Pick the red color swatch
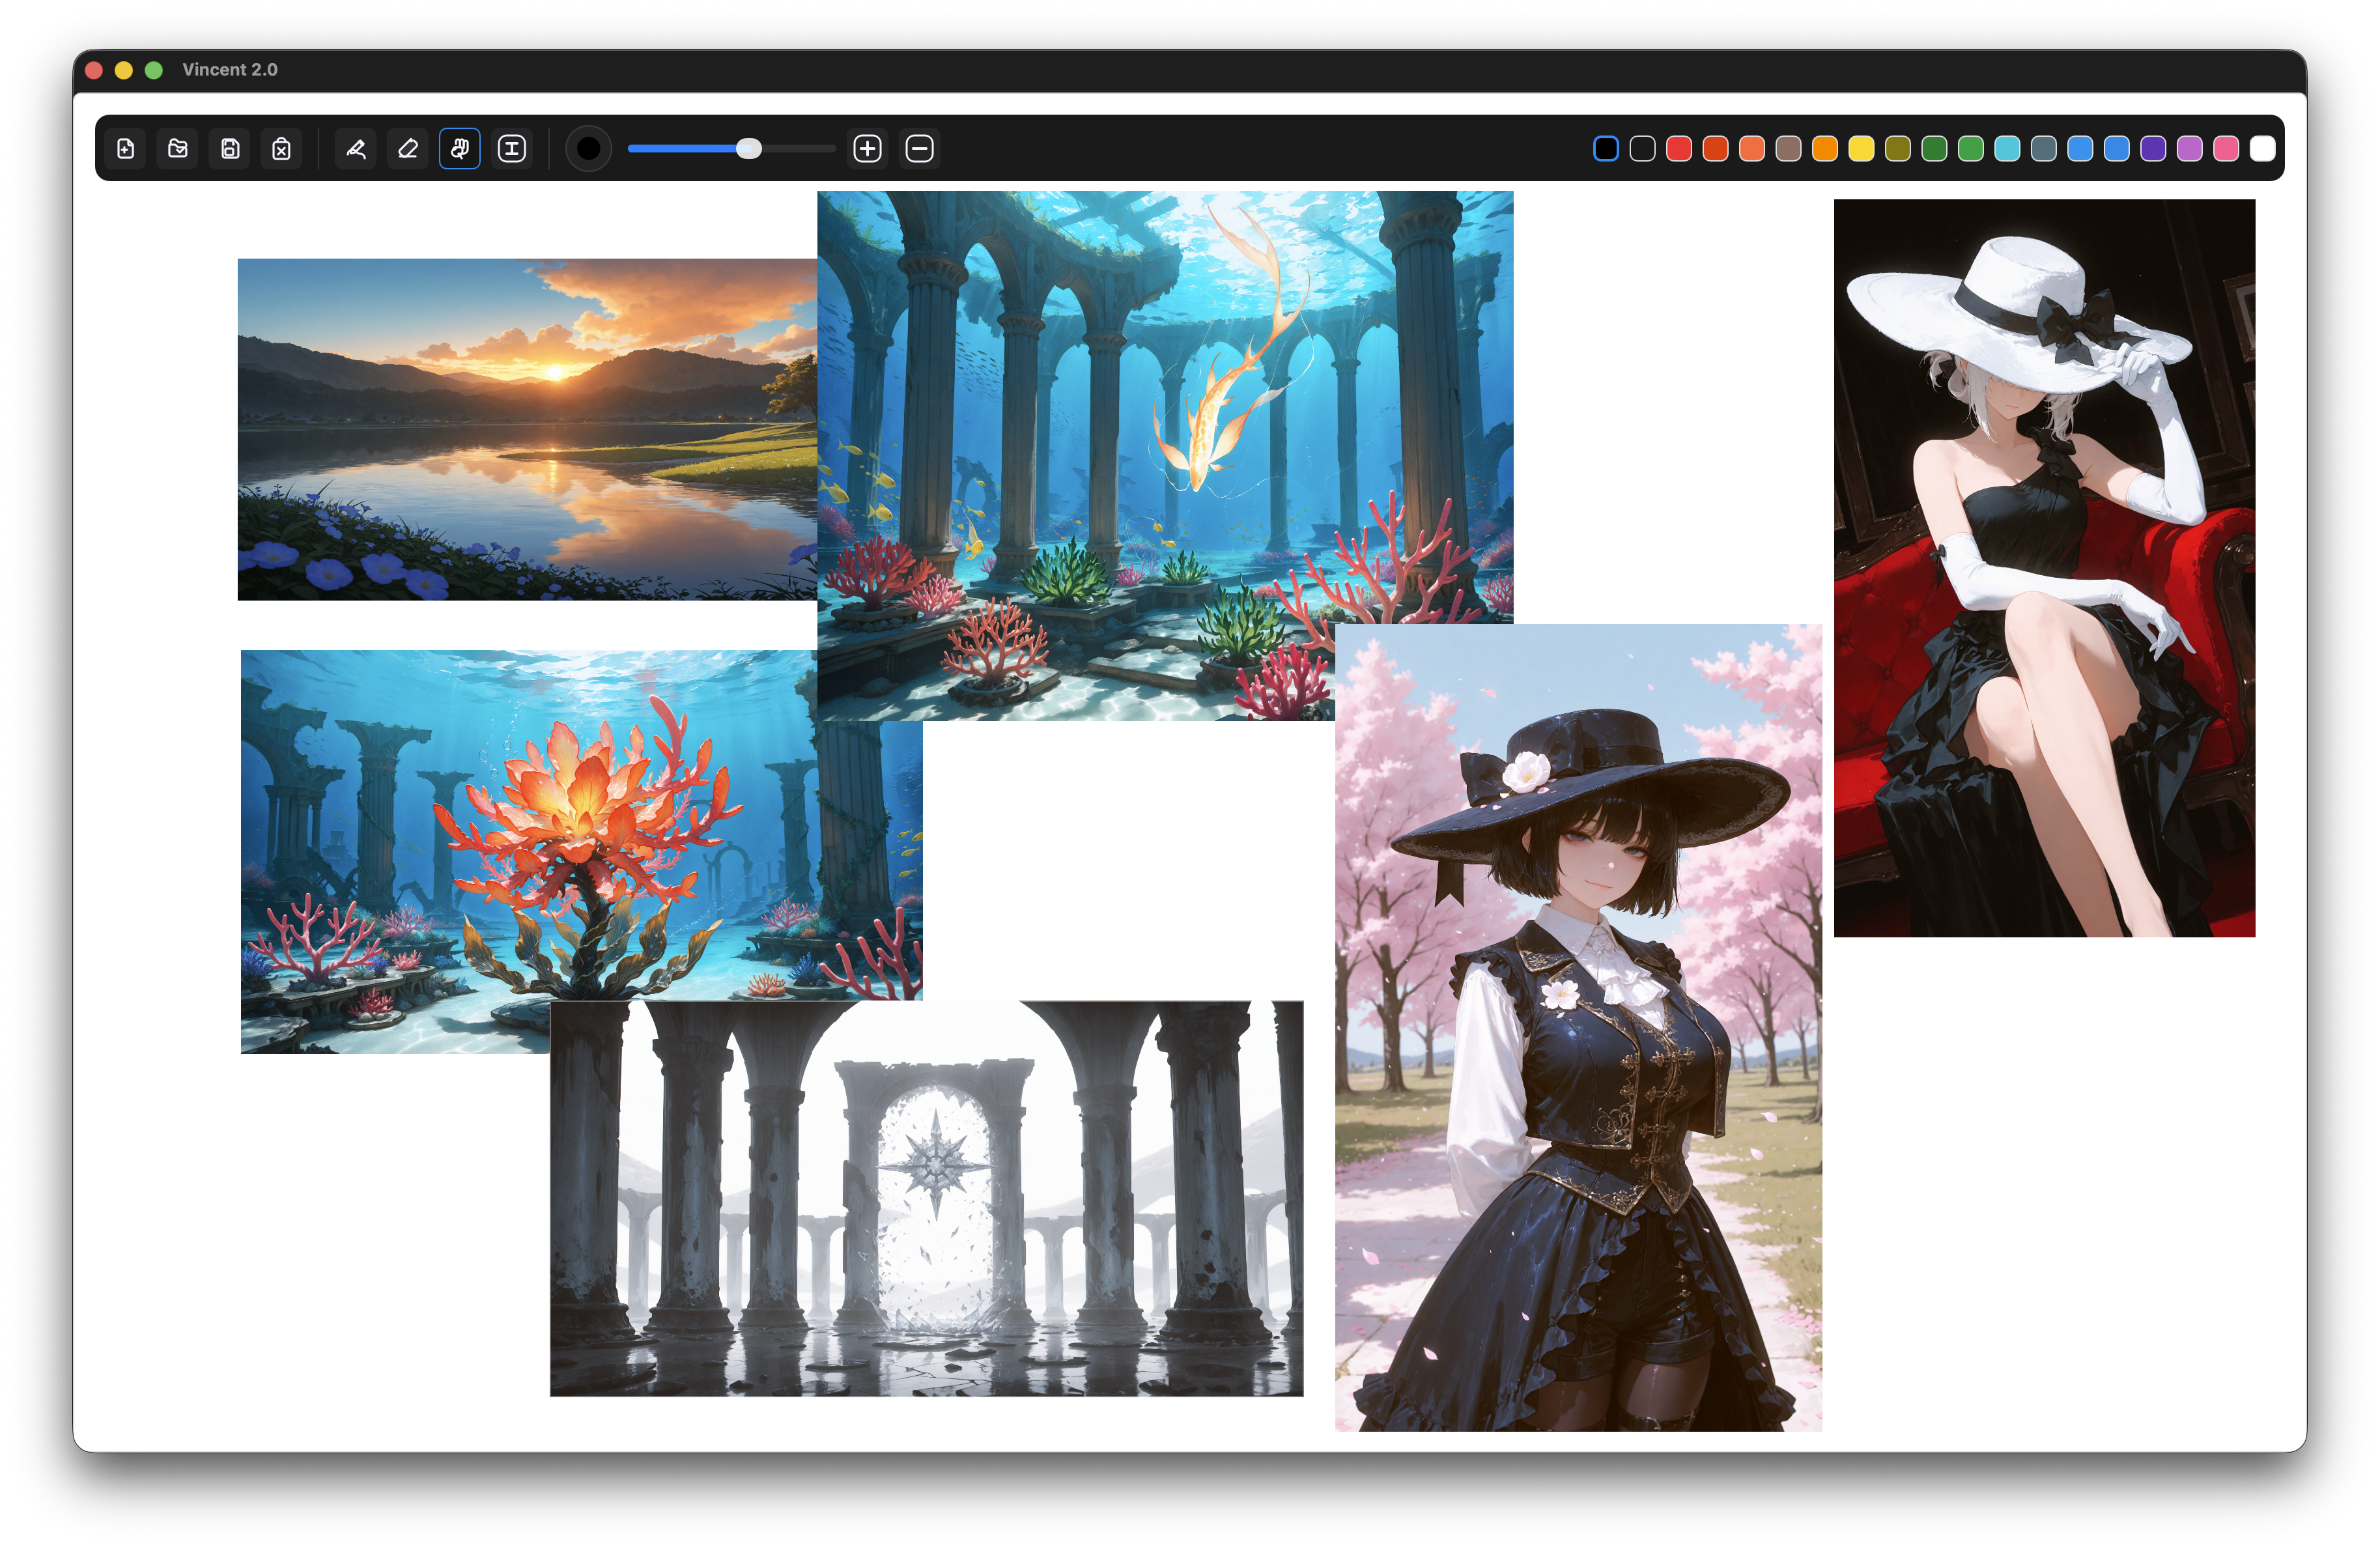This screenshot has height=1549, width=2380. coord(1679,149)
